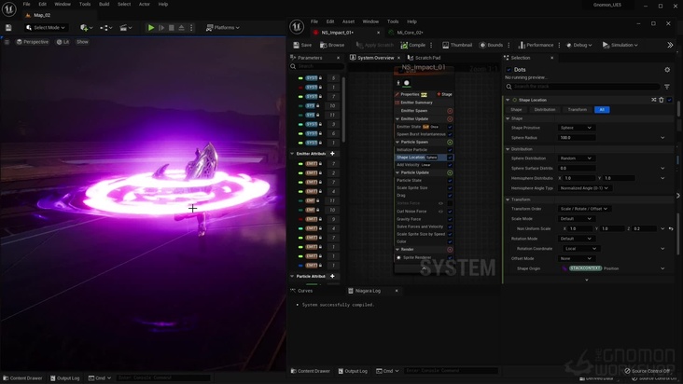The image size is (683, 384).
Task: Click the Performance icon in Niagara toolbar
Action: tap(522, 45)
